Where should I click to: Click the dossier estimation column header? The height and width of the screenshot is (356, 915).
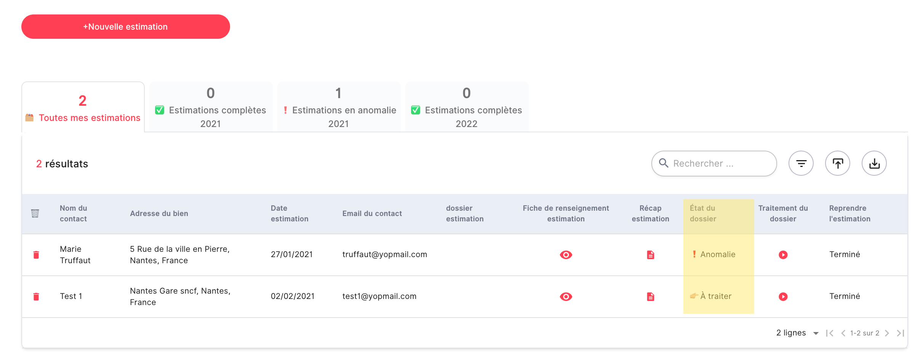465,213
